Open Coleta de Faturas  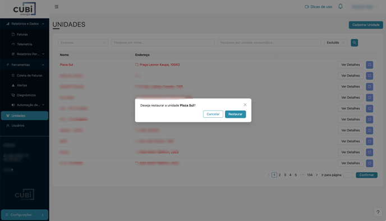[29, 76]
